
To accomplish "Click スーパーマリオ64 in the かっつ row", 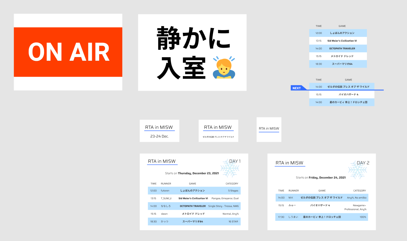I will click(193, 221).
